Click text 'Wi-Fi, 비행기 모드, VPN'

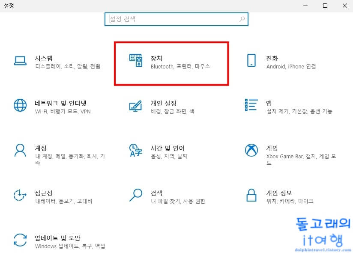(63, 111)
